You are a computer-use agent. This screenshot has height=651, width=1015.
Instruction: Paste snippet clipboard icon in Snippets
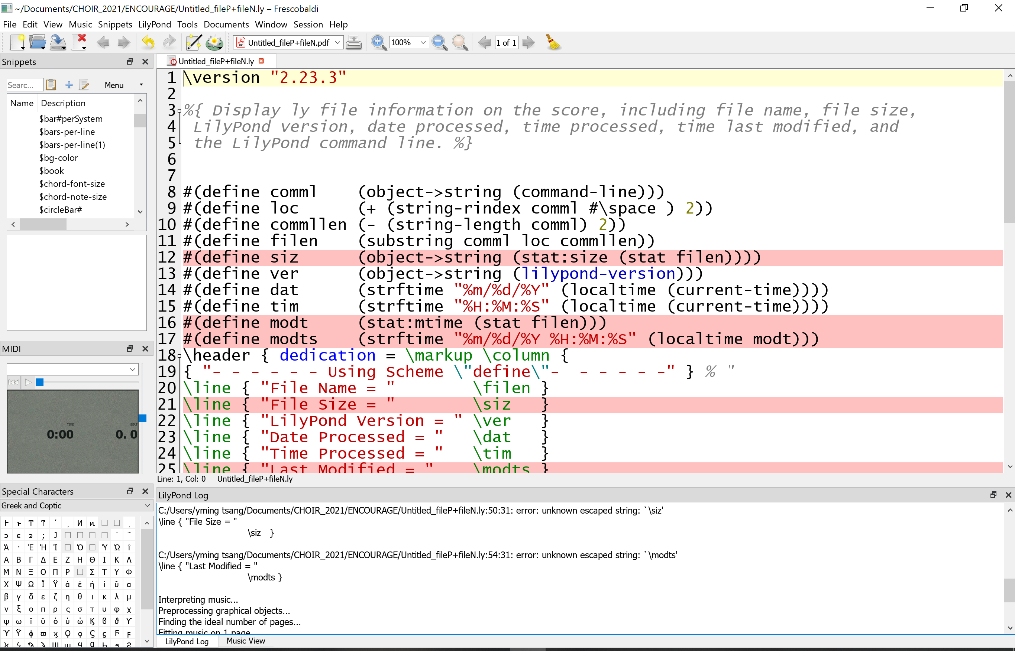[x=51, y=85]
